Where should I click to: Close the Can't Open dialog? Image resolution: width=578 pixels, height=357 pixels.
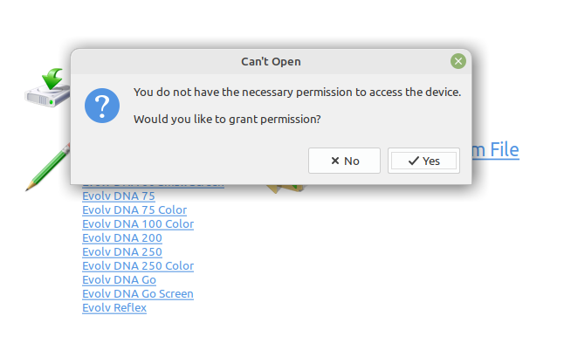[458, 61]
